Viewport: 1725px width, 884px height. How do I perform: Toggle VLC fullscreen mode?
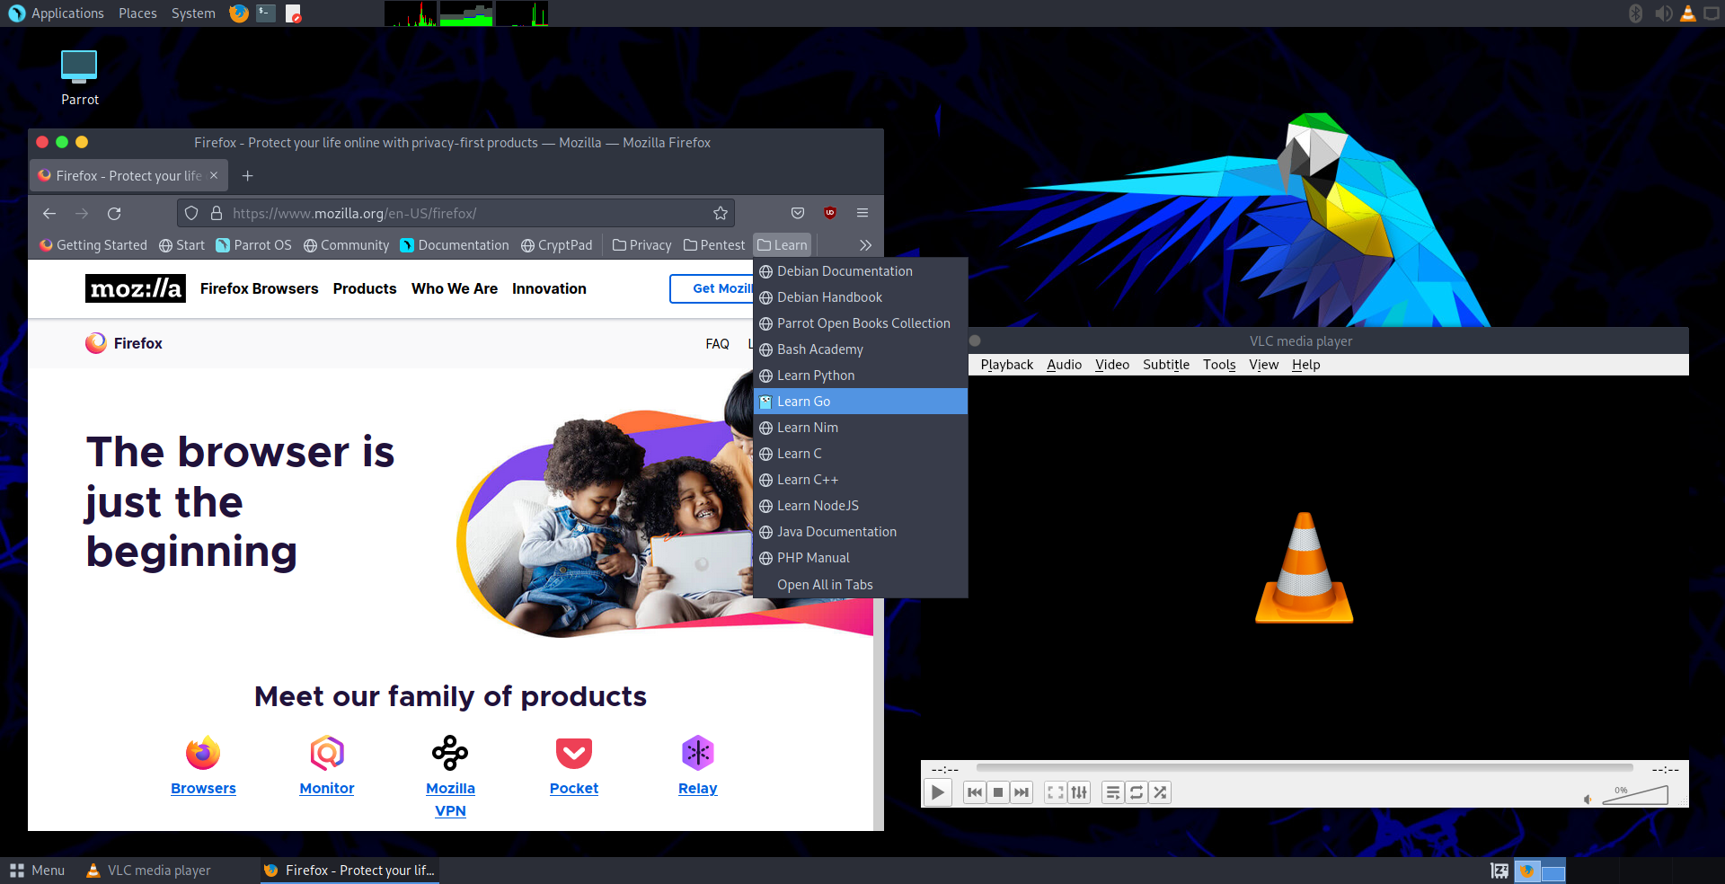(1055, 792)
